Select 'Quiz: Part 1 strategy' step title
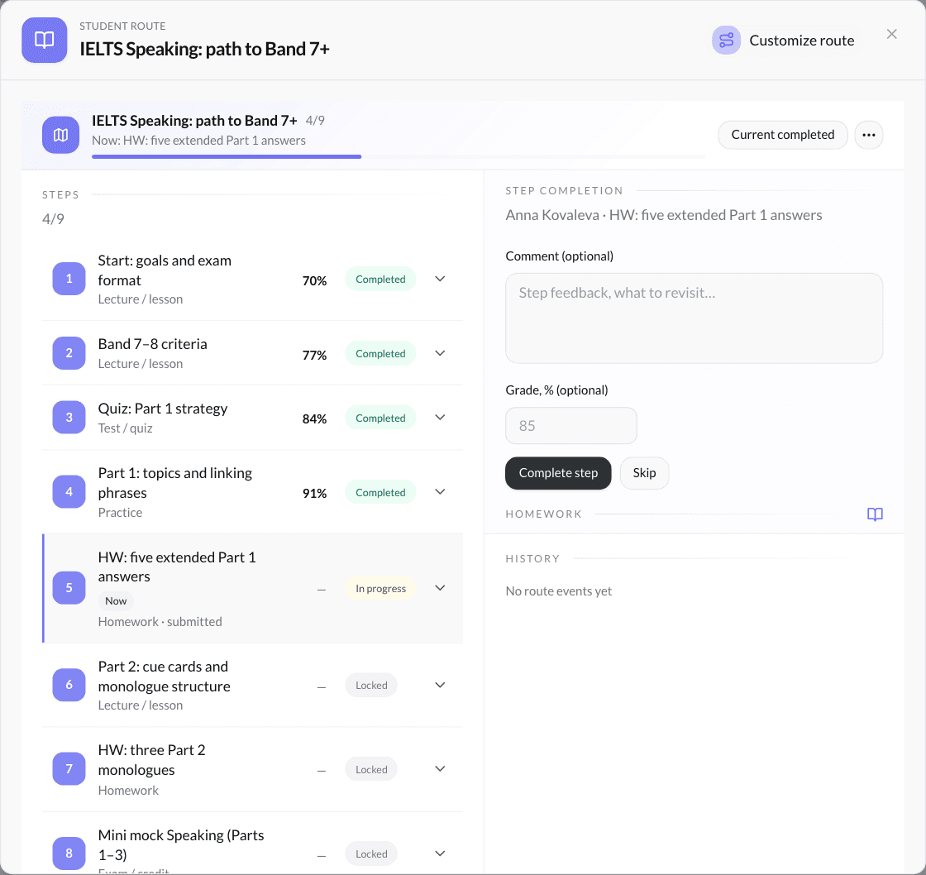 [162, 409]
